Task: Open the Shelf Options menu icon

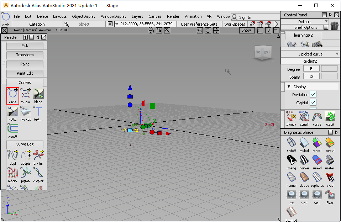Action: [x=326, y=27]
